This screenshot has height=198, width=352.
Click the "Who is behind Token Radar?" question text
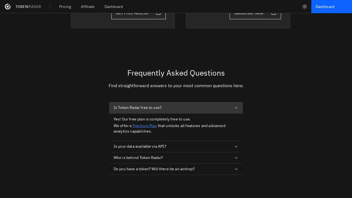[x=138, y=158]
